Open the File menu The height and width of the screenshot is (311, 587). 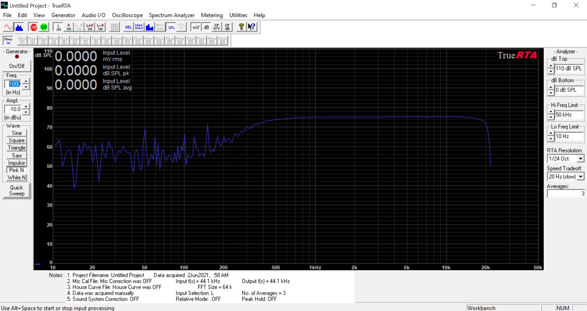click(7, 15)
